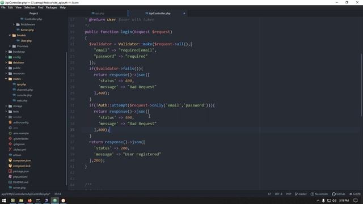The image size is (363, 204).
Task: Expand the Middleware folder
Action: [x=14, y=24]
